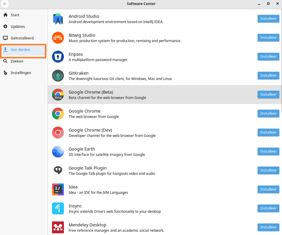Click the Google Talk Plugin icon
Image resolution: width=282 pixels, height=235 pixels.
[x=58, y=170]
